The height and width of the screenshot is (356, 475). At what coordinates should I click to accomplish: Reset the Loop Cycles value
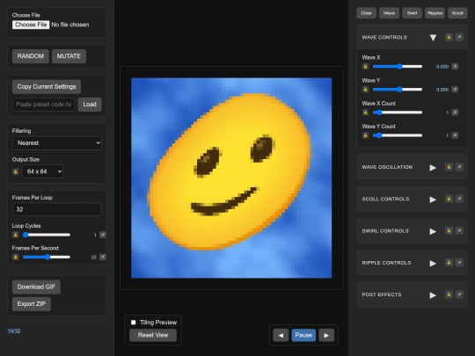tap(103, 235)
